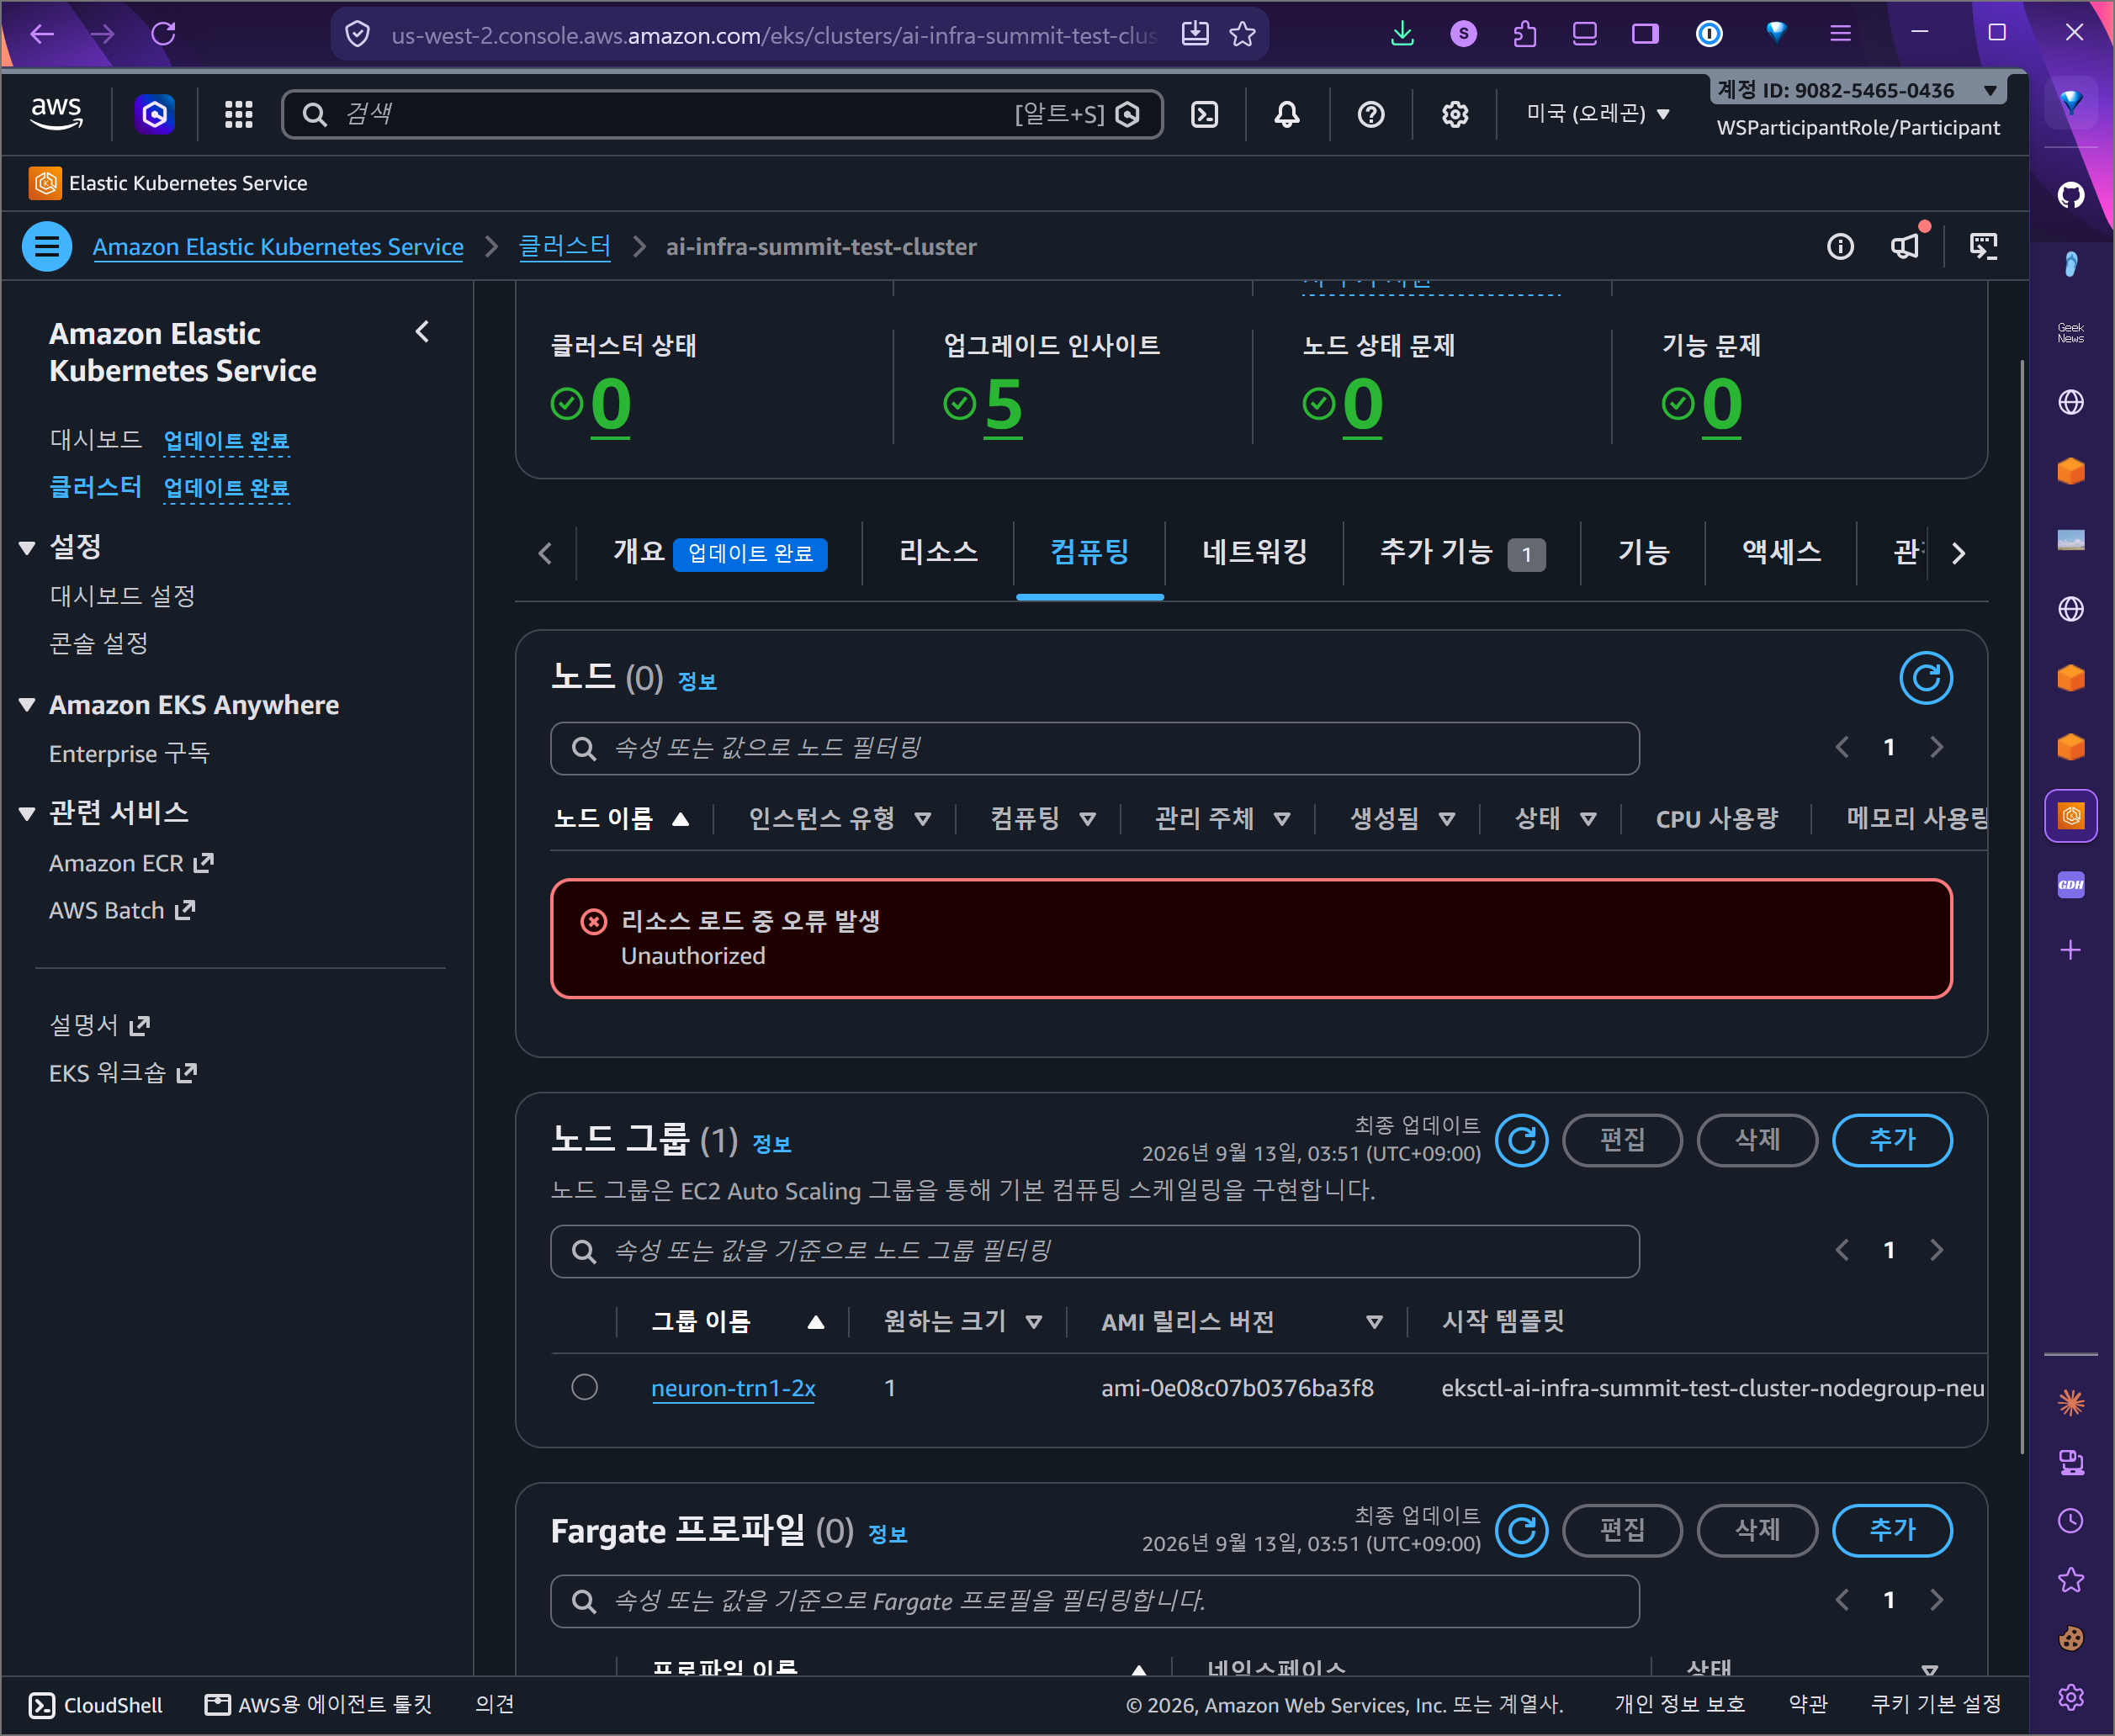The width and height of the screenshot is (2115, 1736).
Task: Open CloudShell from the bottom bar
Action: click(x=95, y=1705)
